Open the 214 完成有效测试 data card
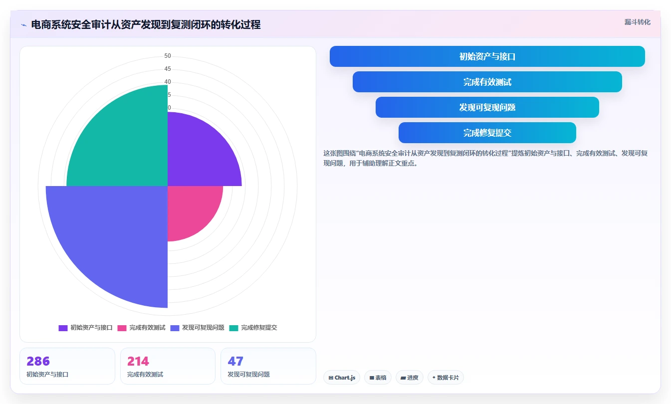This screenshot has width=671, height=404. (x=168, y=366)
